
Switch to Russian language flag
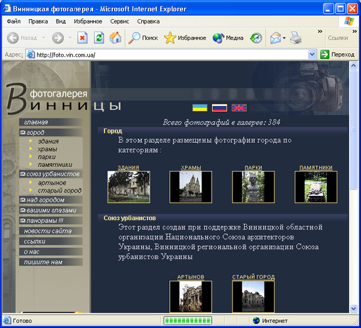tap(219, 108)
